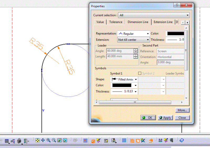Open the Symbol 2 Shape dropdown

click(x=152, y=80)
